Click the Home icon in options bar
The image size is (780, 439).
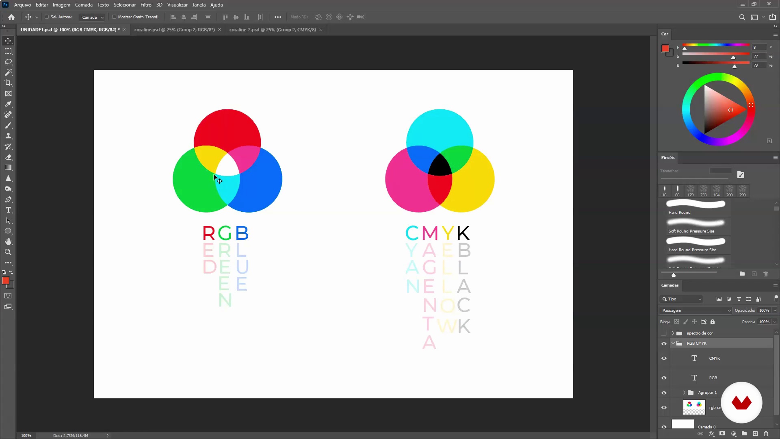pyautogui.click(x=11, y=17)
